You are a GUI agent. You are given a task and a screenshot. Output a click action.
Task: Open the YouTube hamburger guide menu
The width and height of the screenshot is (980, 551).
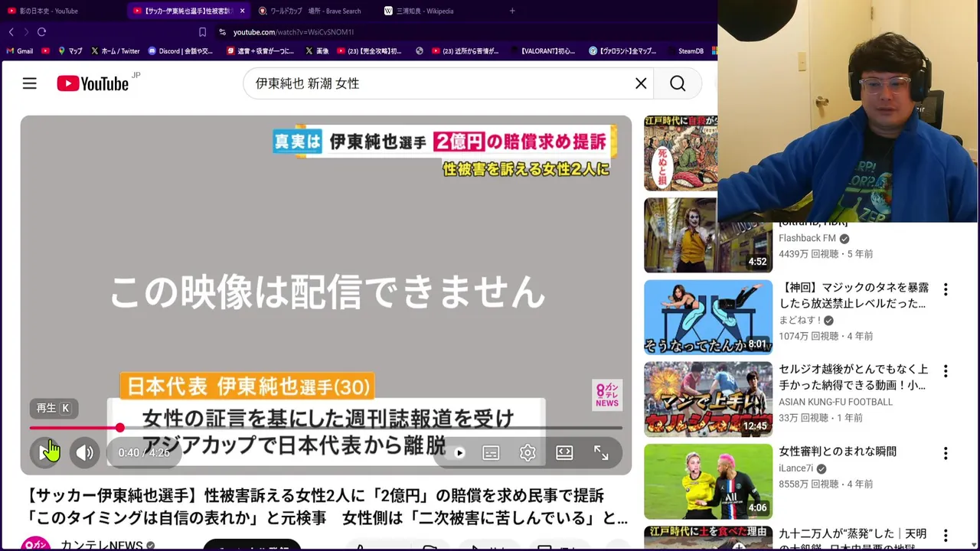[x=29, y=83]
